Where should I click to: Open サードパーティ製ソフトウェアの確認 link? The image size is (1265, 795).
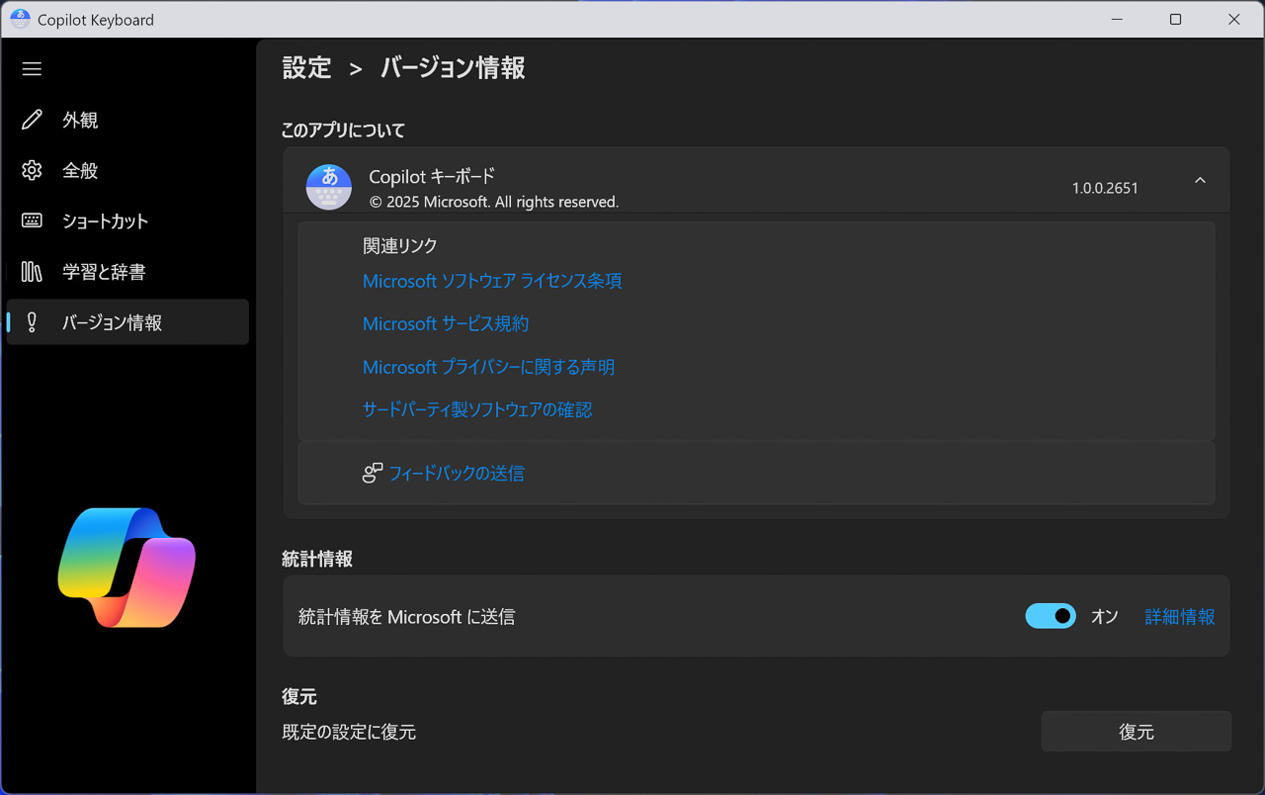[x=477, y=409]
